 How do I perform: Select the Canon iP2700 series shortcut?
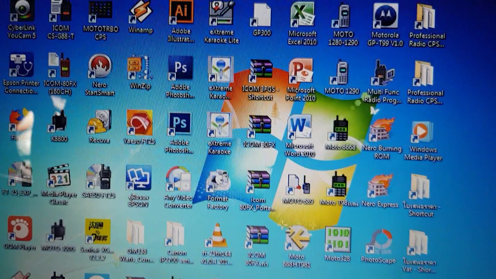click(177, 243)
